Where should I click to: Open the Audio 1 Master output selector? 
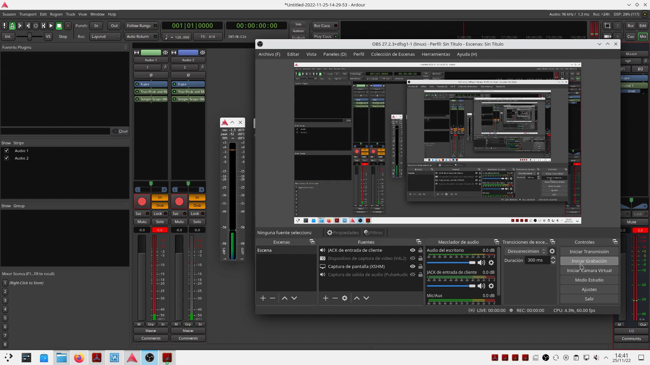coord(151,331)
